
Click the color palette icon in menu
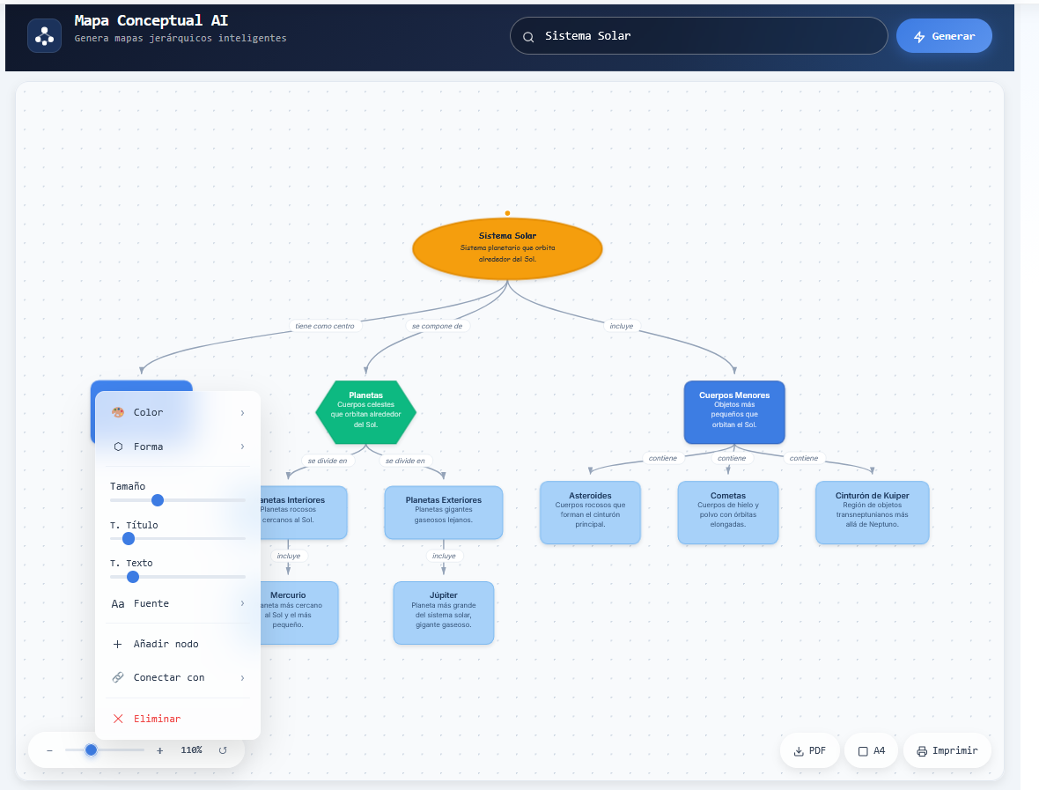click(x=118, y=412)
